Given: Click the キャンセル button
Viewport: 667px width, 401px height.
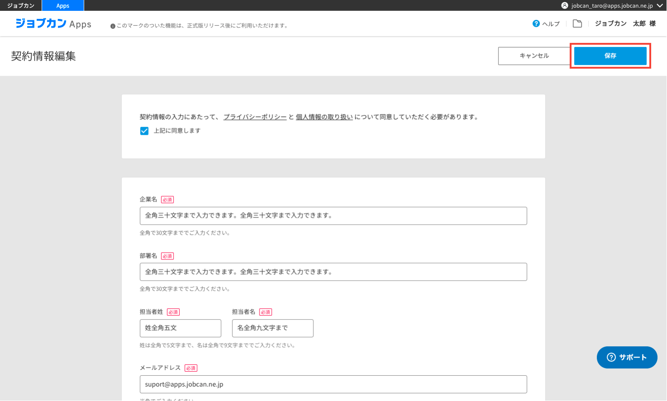Looking at the screenshot, I should pyautogui.click(x=534, y=56).
